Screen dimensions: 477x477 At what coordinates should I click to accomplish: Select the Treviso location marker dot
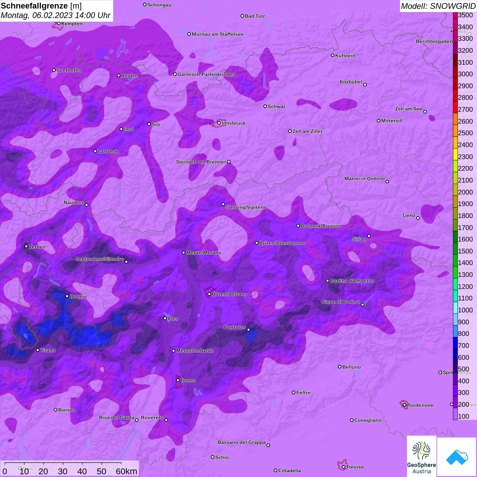[343, 467]
